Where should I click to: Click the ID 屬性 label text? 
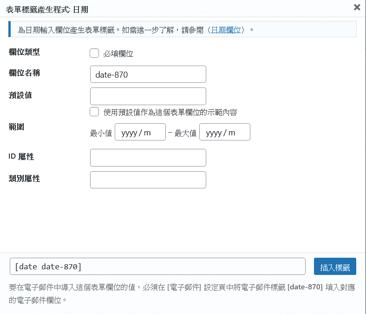click(x=21, y=156)
